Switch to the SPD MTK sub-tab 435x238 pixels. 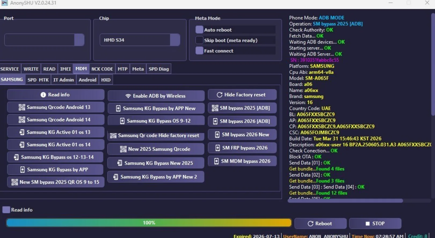click(x=38, y=80)
